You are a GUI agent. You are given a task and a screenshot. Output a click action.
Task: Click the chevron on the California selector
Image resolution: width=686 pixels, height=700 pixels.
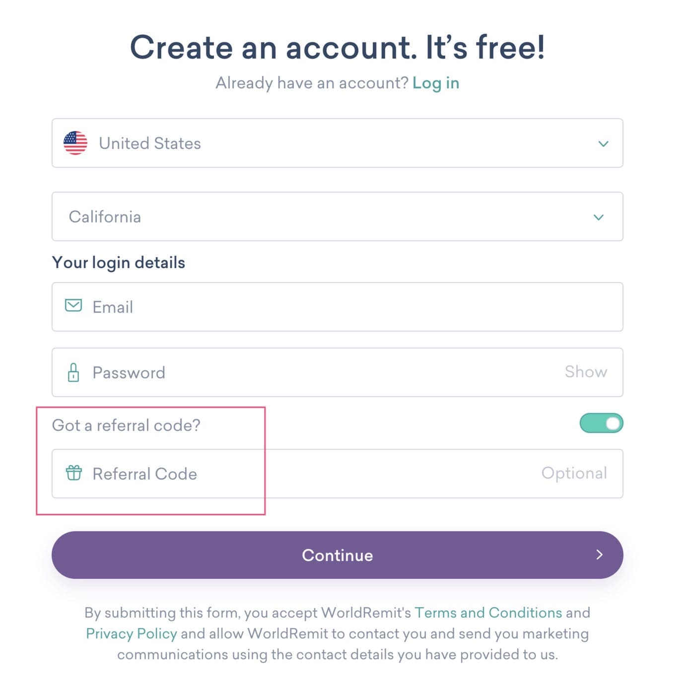tap(599, 217)
